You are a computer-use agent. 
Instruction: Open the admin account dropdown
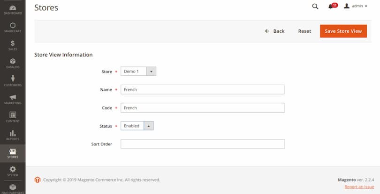[x=356, y=7]
